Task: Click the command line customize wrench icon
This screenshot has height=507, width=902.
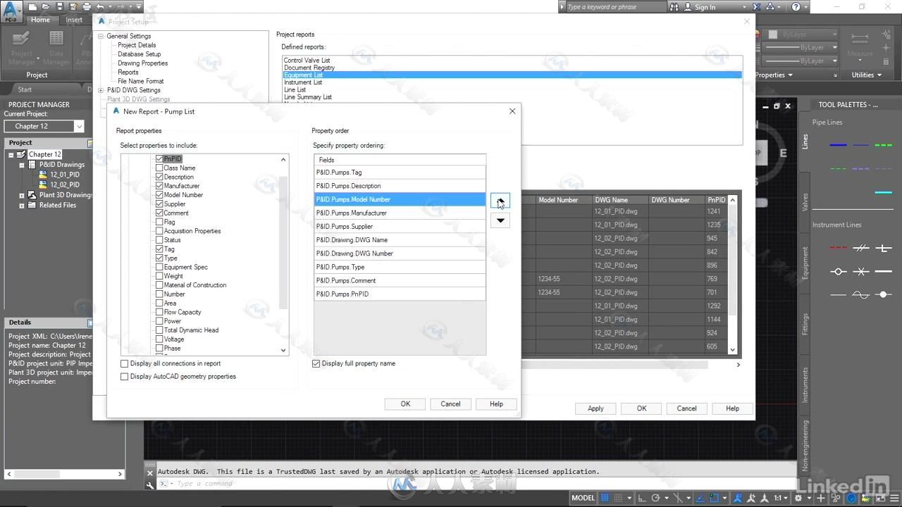Action: (150, 484)
